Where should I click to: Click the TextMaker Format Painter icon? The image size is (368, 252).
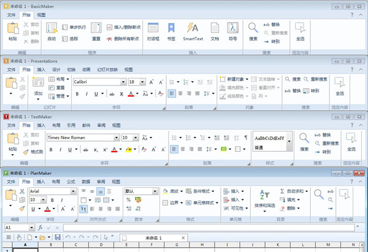pos(26,152)
